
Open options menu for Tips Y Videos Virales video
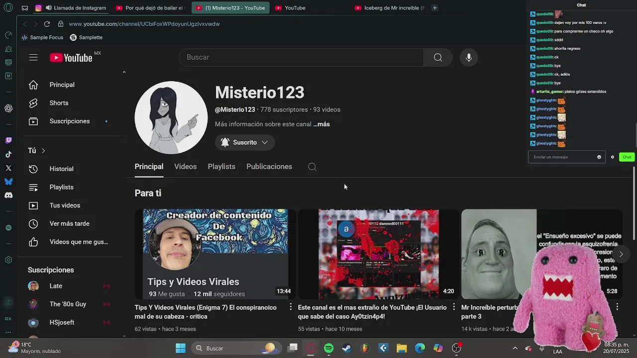click(x=291, y=307)
